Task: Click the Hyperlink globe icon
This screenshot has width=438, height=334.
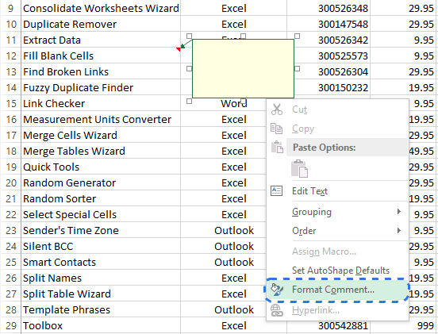Action: point(277,310)
